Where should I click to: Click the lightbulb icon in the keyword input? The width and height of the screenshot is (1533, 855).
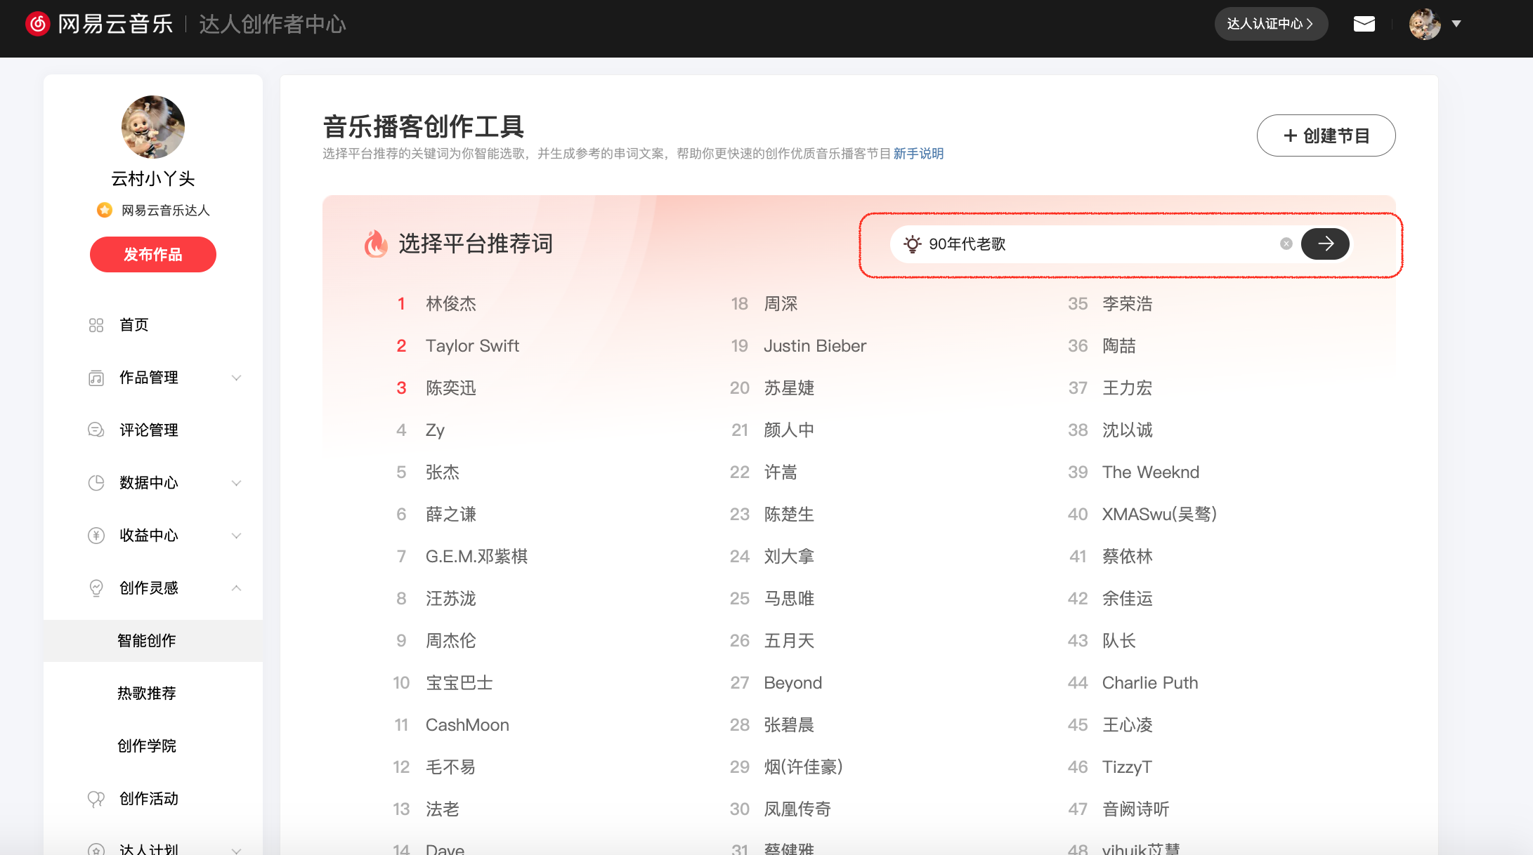pos(912,244)
